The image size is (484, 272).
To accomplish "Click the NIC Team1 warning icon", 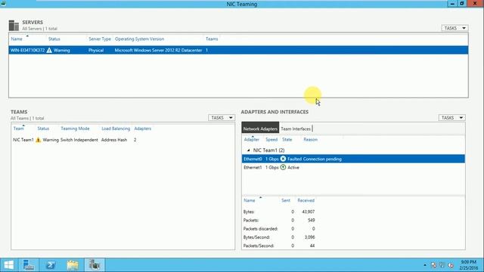I will click(39, 140).
